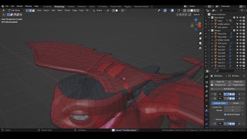Image resolution: width=247 pixels, height=139 pixels.
Task: Remove the Shrinkwrap modifier with X
Action: [x=239, y=124]
